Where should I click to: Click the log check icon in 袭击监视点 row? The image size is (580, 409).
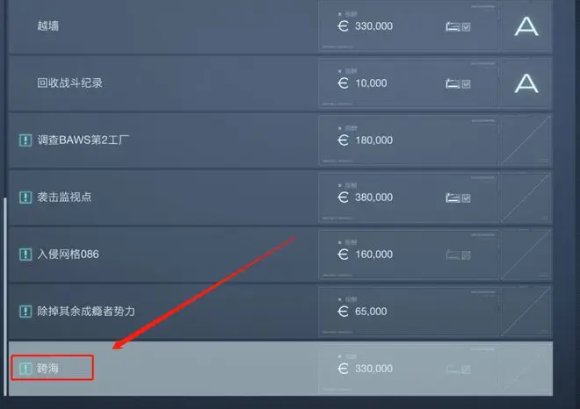click(x=458, y=198)
